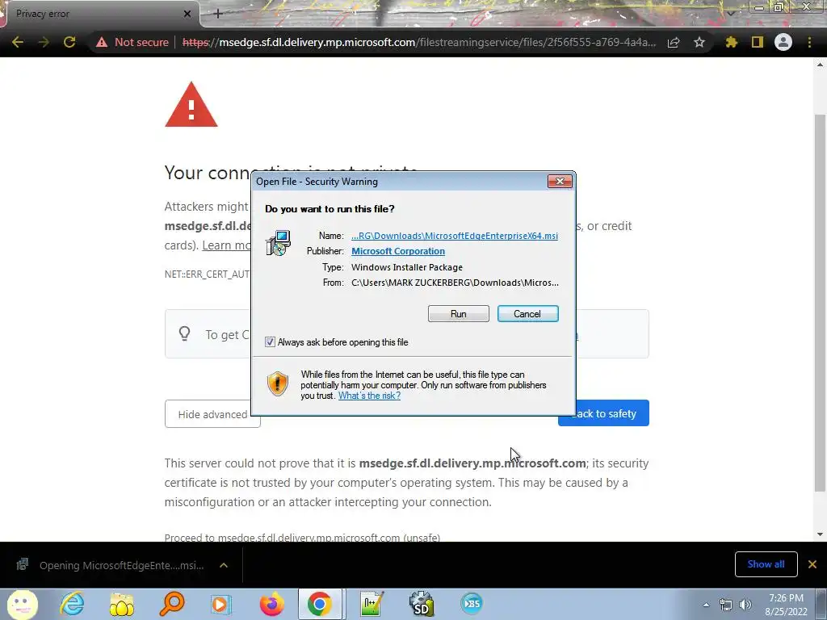Click Run in the Security Warning dialog
The height and width of the screenshot is (620, 827).
pyautogui.click(x=459, y=314)
